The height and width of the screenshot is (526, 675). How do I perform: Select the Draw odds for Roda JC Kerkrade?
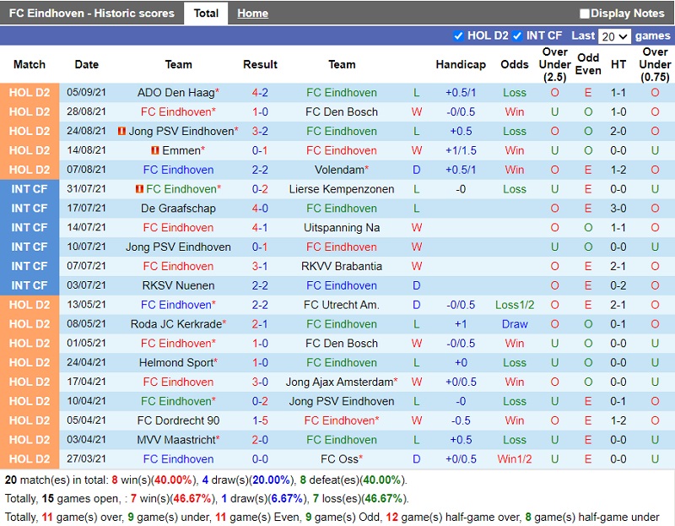[515, 324]
